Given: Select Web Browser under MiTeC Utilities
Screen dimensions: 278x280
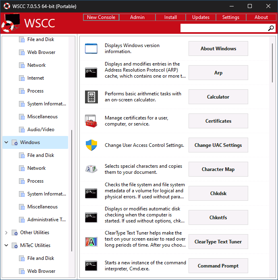Looking at the screenshot, I should click(x=41, y=271).
